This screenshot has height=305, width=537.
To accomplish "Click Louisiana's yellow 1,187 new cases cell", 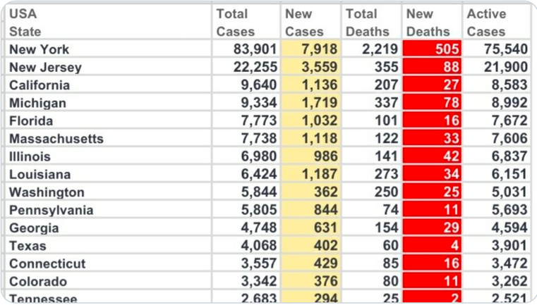I will [311, 175].
